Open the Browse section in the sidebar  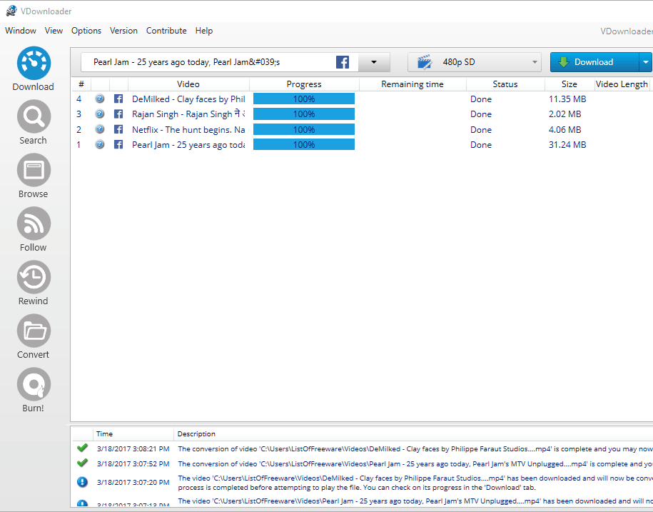pyautogui.click(x=34, y=176)
